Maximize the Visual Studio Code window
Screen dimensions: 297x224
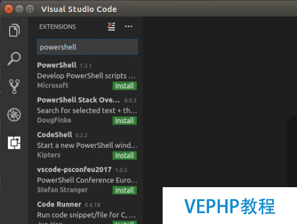[x=30, y=9]
